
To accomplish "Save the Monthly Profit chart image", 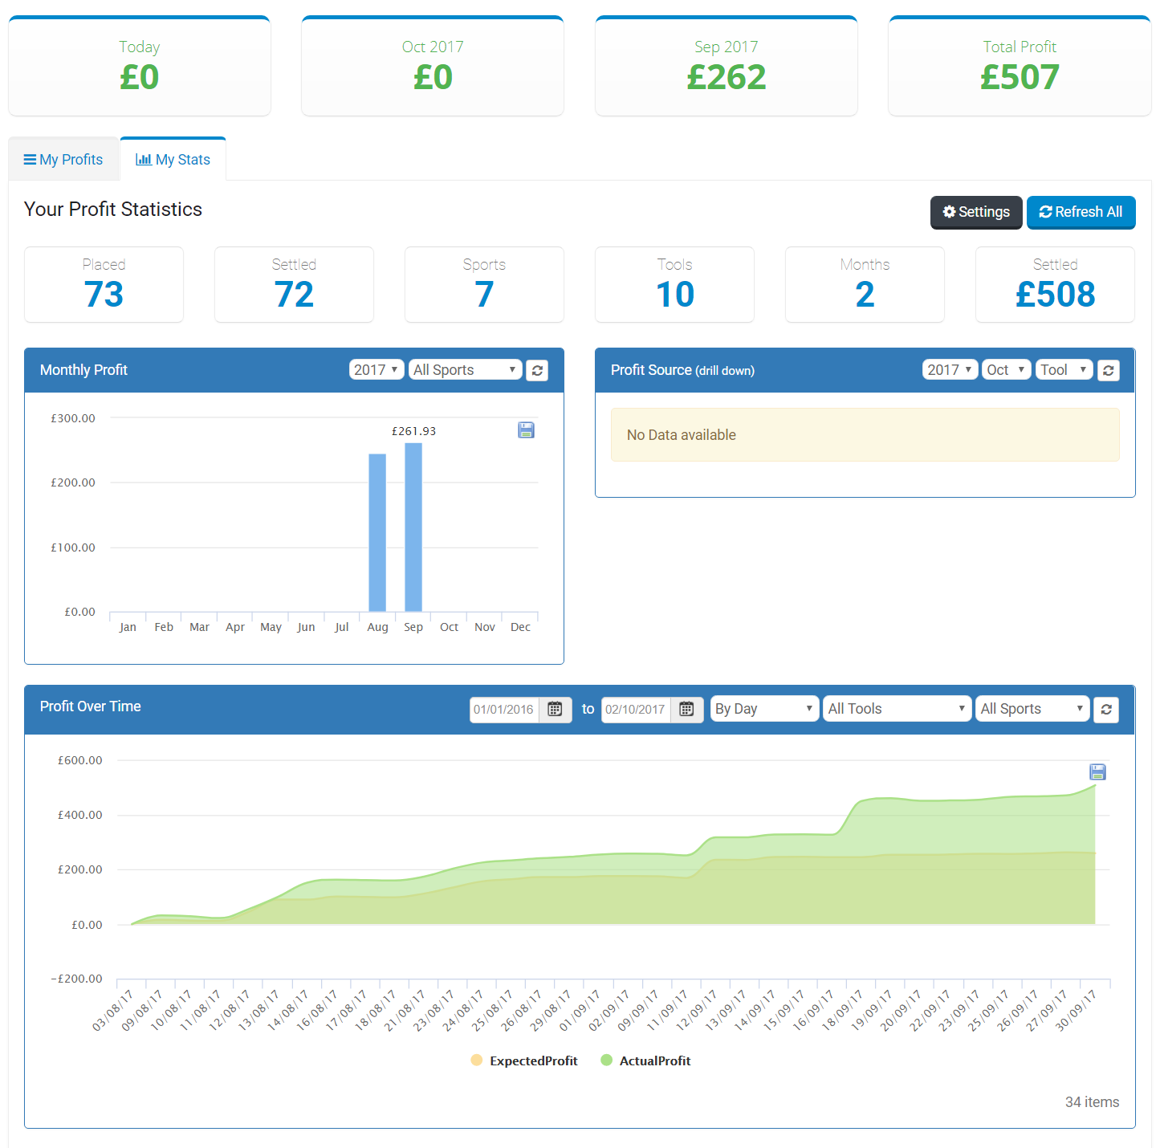I will pyautogui.click(x=526, y=430).
